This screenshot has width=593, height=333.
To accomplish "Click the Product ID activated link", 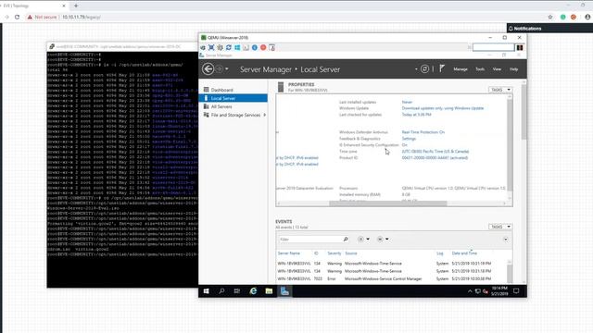I will [435, 158].
